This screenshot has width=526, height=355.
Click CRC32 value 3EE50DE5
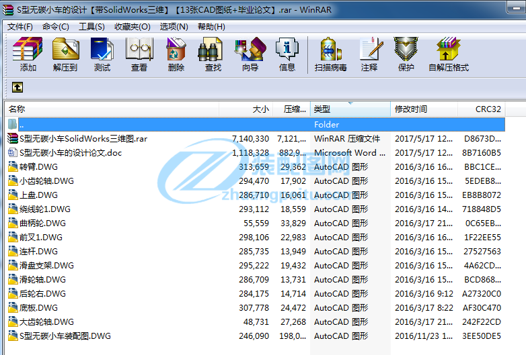[482, 336]
